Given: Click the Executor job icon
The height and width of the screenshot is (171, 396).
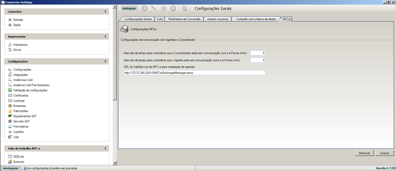Looking at the screenshot, I should pos(10,162).
